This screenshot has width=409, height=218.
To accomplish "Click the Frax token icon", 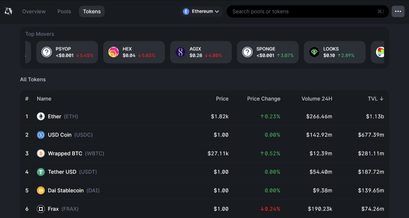I will pos(41,209).
